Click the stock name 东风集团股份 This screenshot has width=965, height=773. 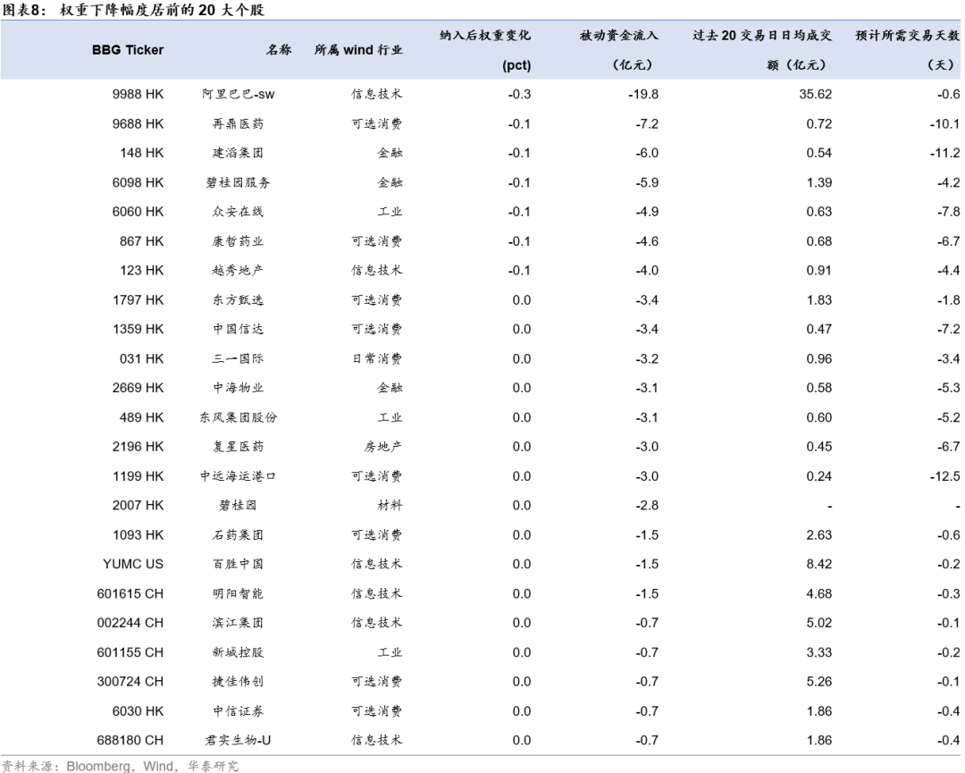pyautogui.click(x=239, y=417)
